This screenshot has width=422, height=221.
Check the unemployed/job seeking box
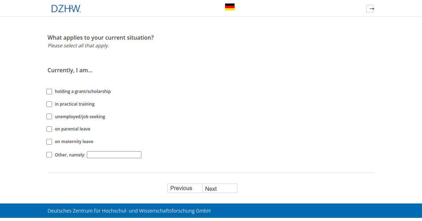(49, 117)
